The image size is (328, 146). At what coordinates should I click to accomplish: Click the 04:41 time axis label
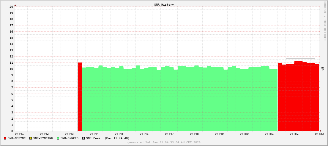(19, 134)
